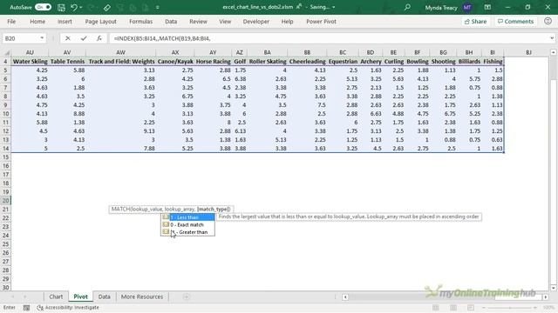
Task: Cancel the formula entry with X icon
Action: pos(68,38)
